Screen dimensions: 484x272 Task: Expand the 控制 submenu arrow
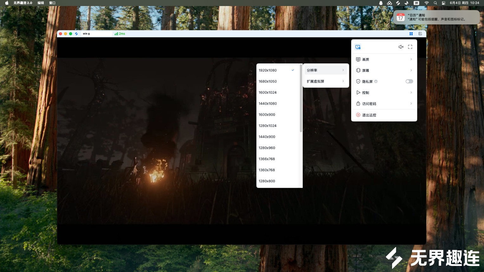[411, 93]
